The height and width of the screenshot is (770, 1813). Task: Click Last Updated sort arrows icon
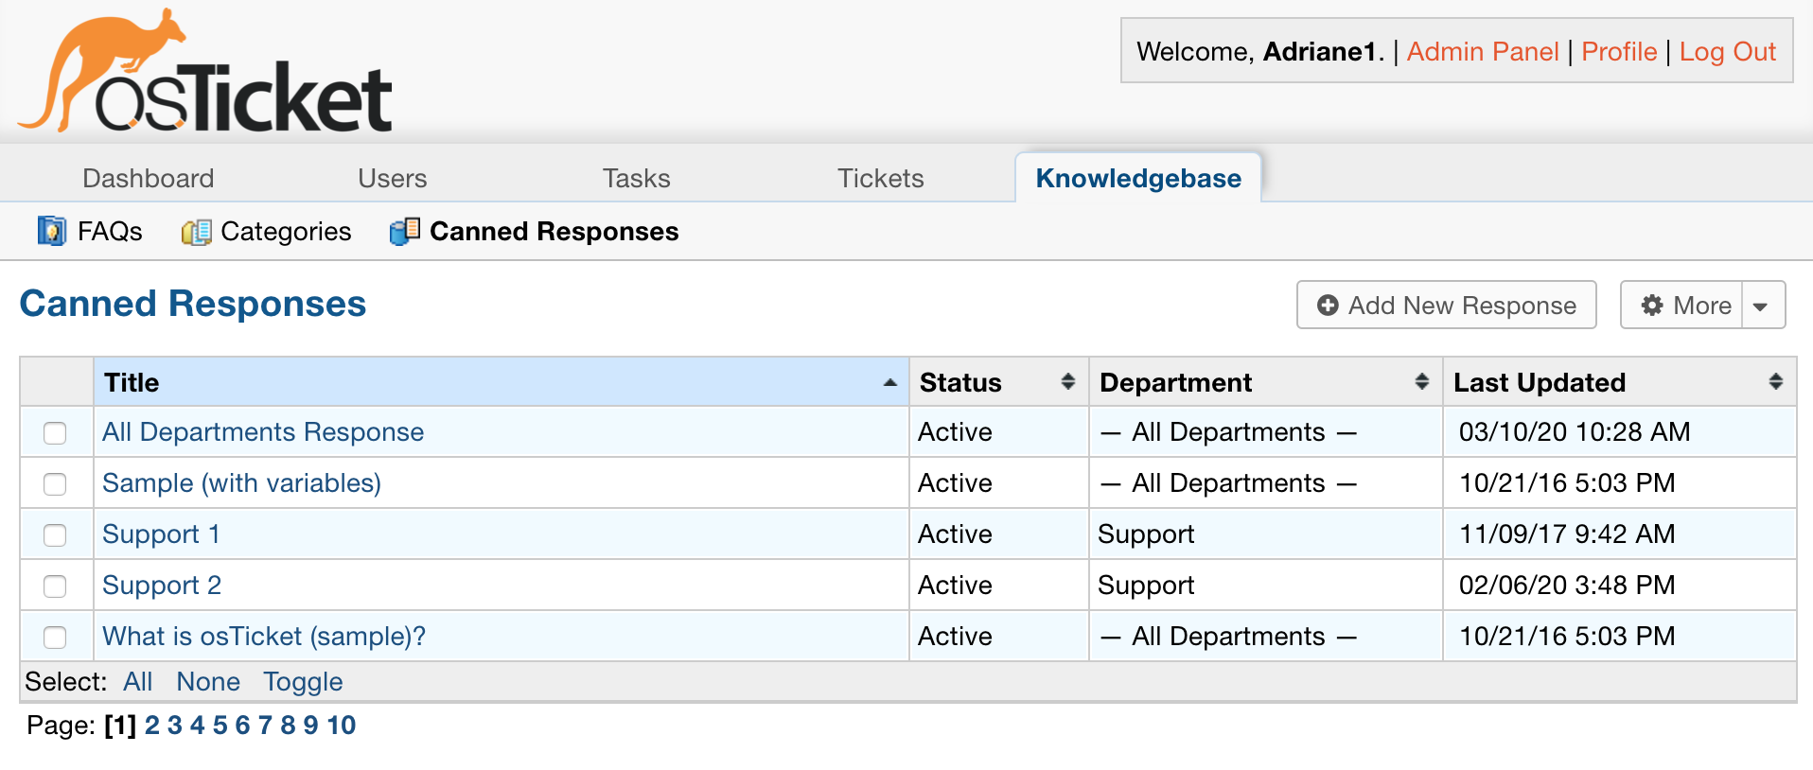pos(1775,381)
